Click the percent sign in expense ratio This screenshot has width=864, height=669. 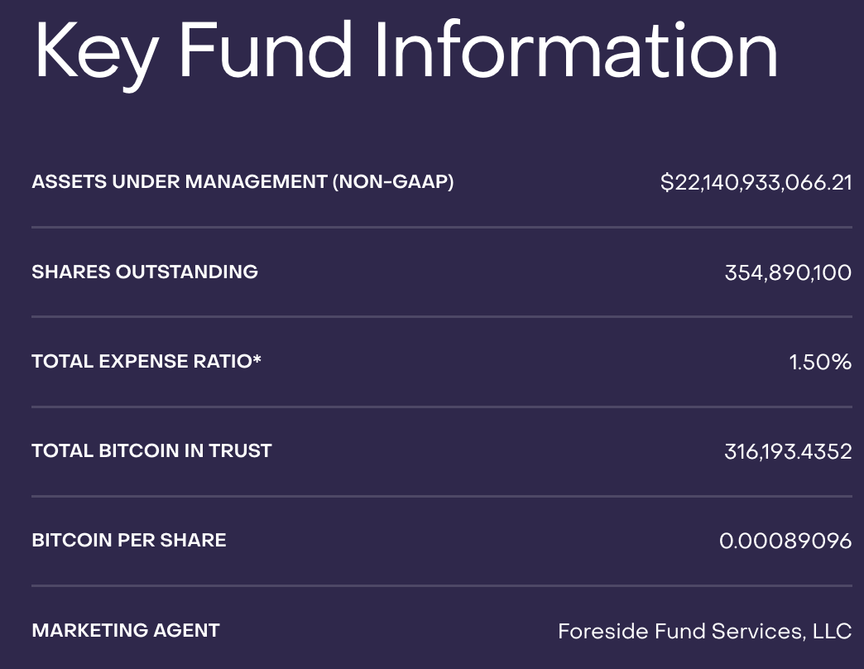point(842,362)
